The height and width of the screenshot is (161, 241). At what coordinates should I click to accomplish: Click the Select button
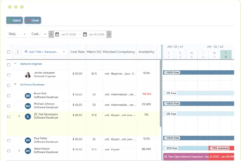pyautogui.click(x=15, y=20)
